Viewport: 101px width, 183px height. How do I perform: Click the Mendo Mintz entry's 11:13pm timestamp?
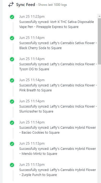coord(32,143)
